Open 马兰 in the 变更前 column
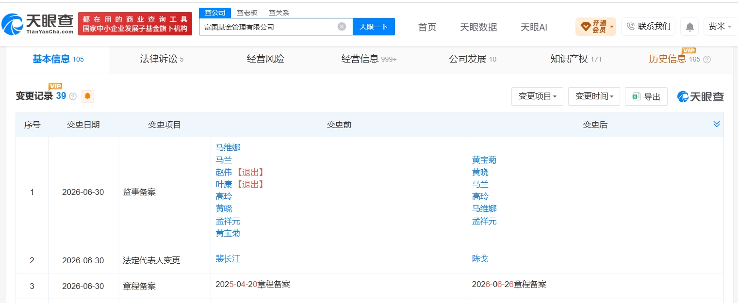 (x=224, y=159)
